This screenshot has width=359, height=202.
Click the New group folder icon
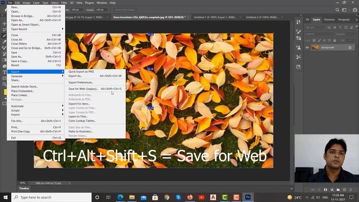pyautogui.click(x=338, y=190)
